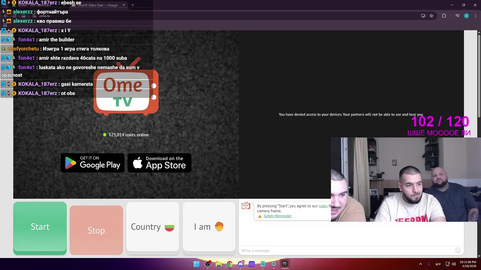Open the Country selector with Bulgarian flag

point(153,227)
